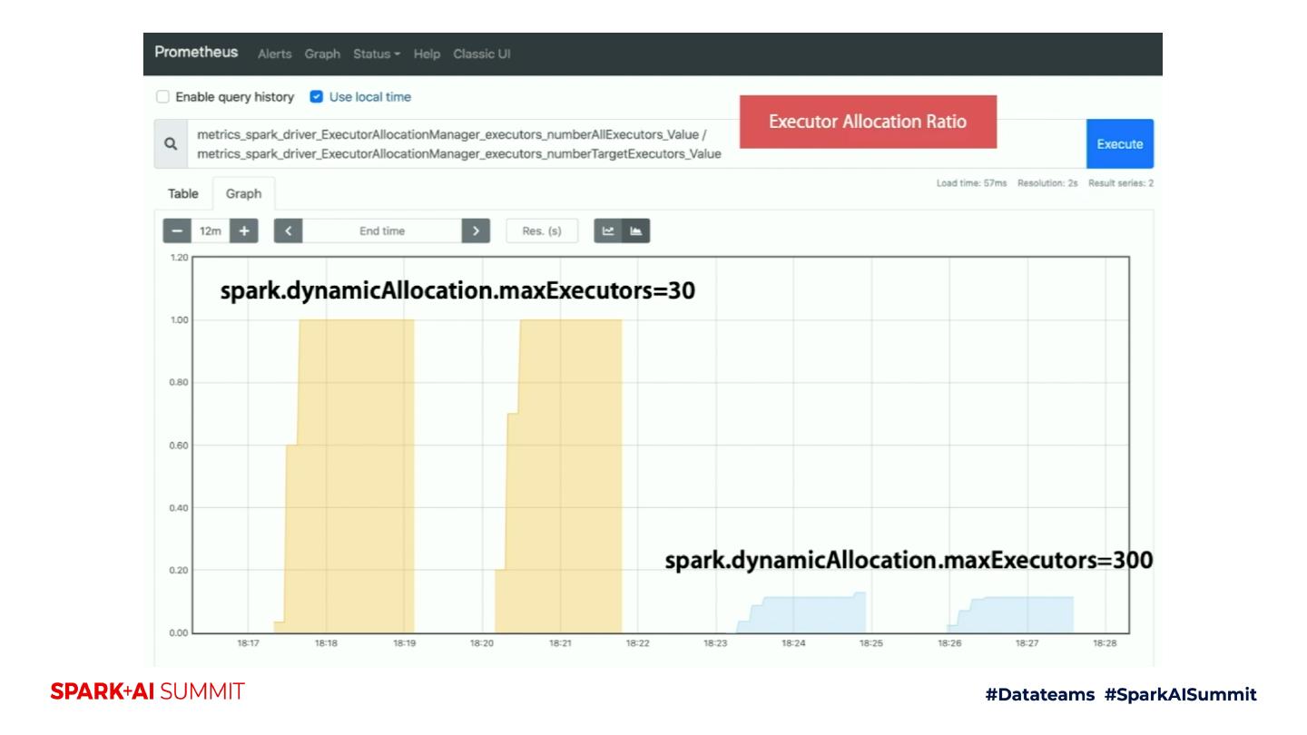Decrease the graph time range with minus
The image size is (1307, 735).
[x=176, y=231]
